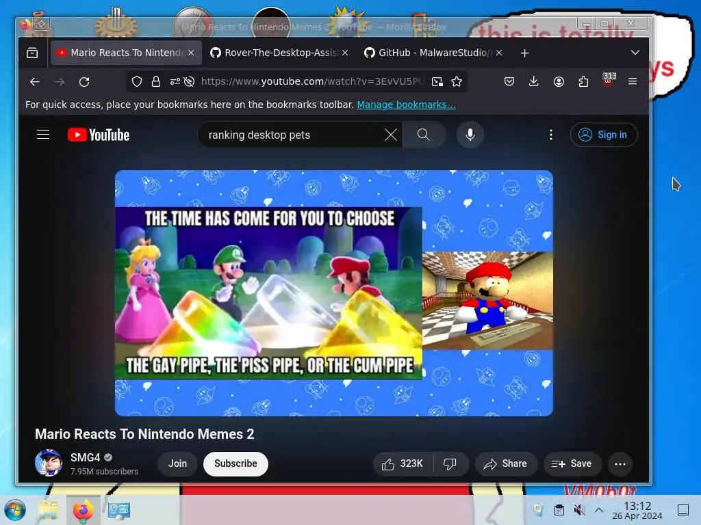
Task: Open uBlock extension icon with 313 badge
Action: 609,80
